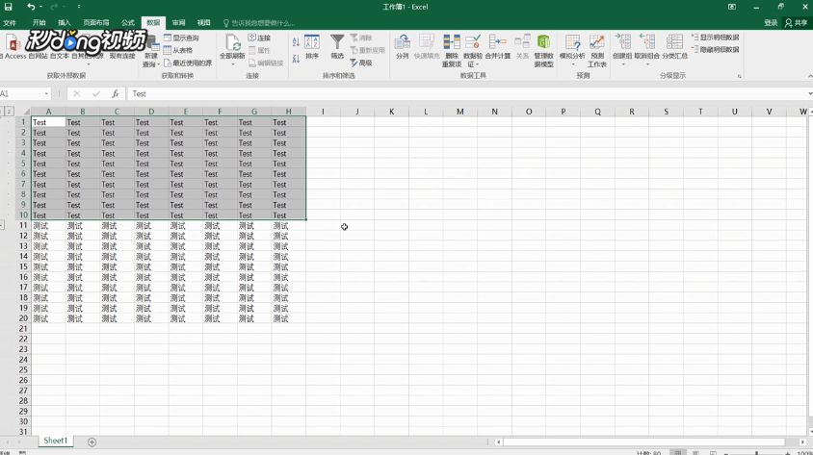The image size is (813, 455).
Task: Switch to Formulas (公式) tab
Action: (127, 23)
